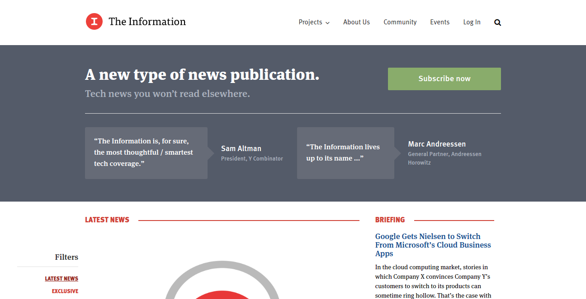Open search with the magnifying glass icon
The width and height of the screenshot is (586, 299).
[x=497, y=23]
